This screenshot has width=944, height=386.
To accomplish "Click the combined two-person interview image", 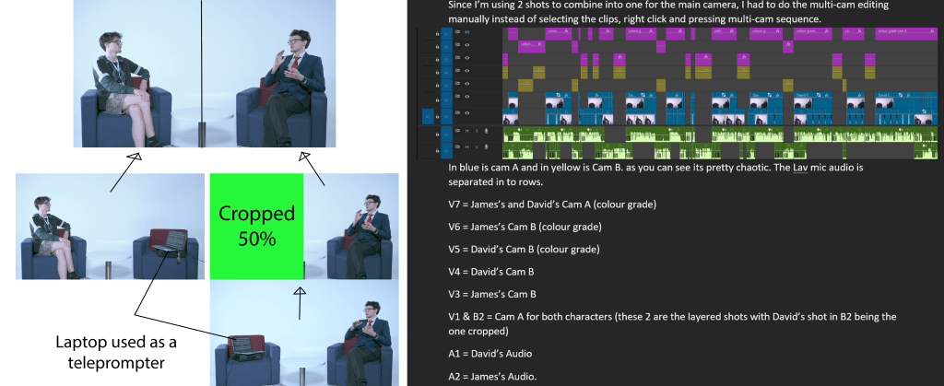I will click(x=205, y=74).
